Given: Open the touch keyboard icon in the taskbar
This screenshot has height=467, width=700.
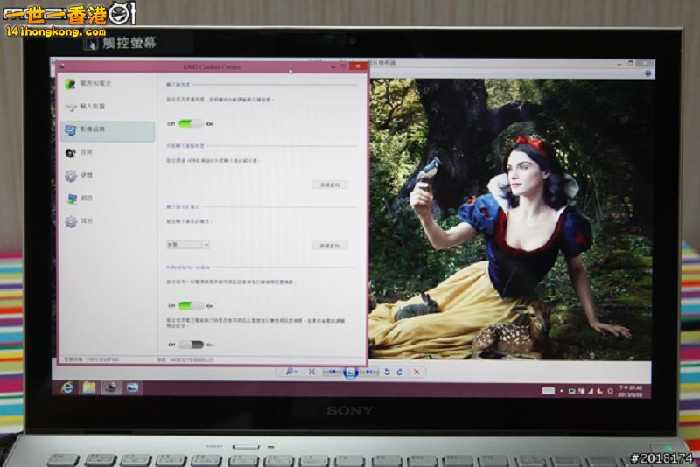Looking at the screenshot, I should (x=549, y=391).
